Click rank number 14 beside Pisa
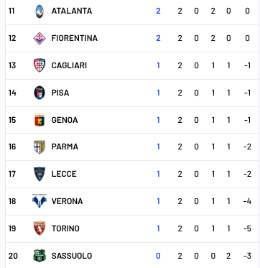This screenshot has height=268, width=260. coord(12,93)
